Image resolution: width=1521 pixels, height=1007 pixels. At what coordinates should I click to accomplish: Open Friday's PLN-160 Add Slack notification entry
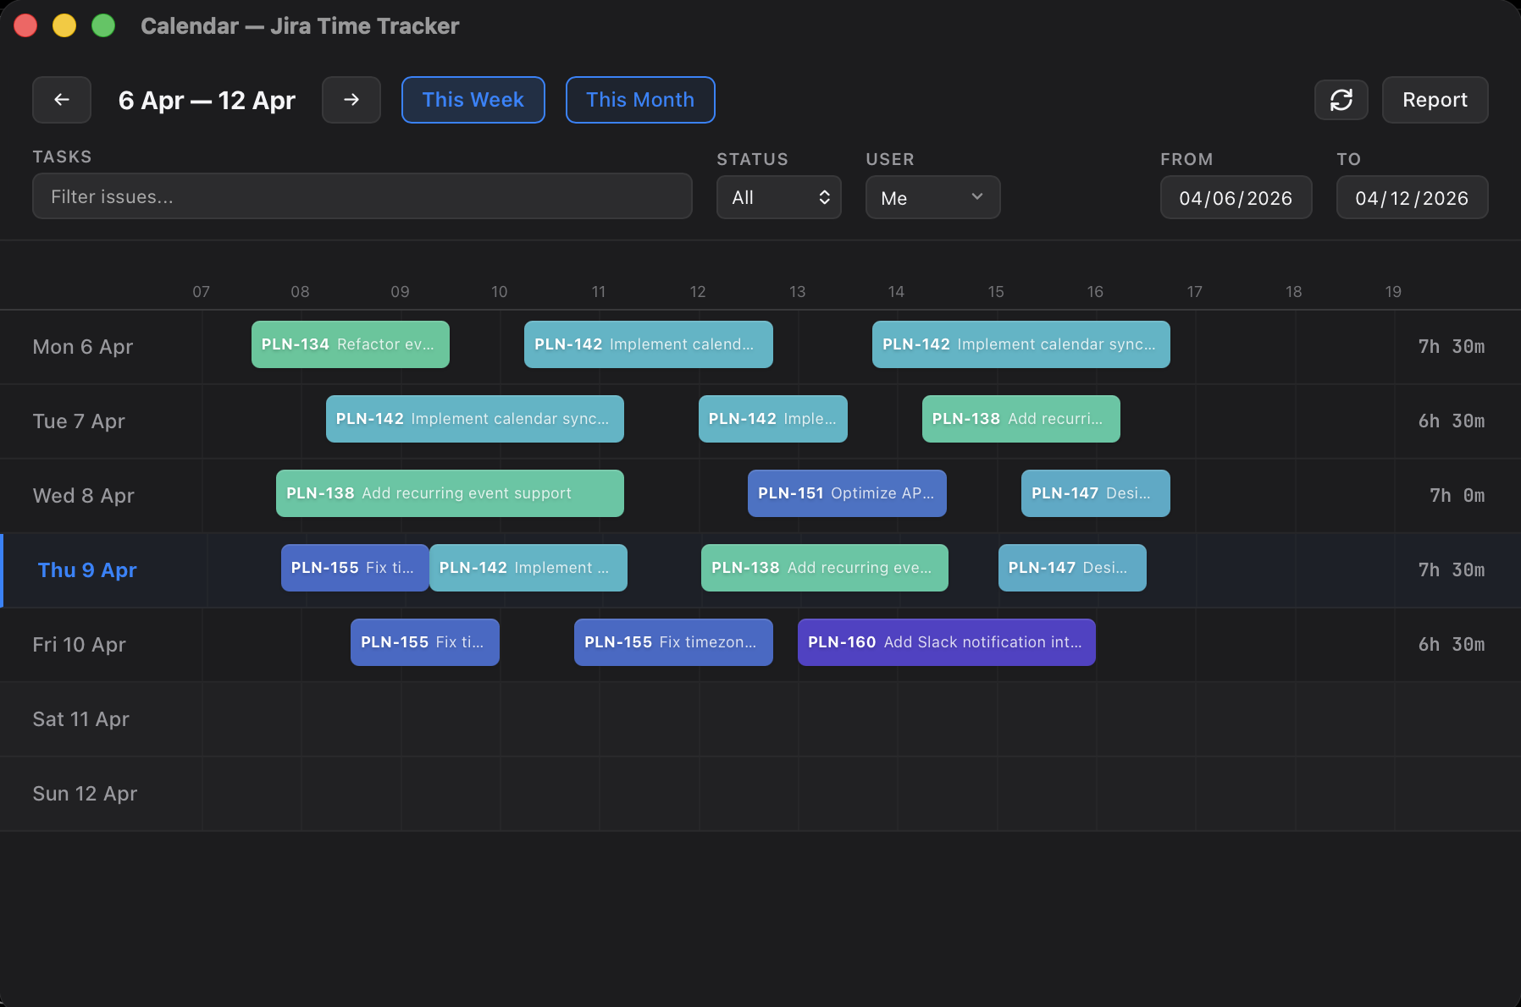click(946, 642)
